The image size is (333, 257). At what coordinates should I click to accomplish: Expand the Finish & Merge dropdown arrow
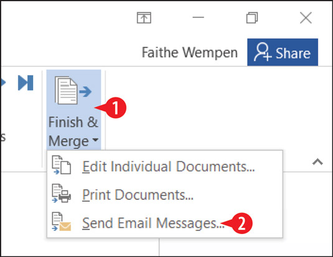(x=96, y=140)
